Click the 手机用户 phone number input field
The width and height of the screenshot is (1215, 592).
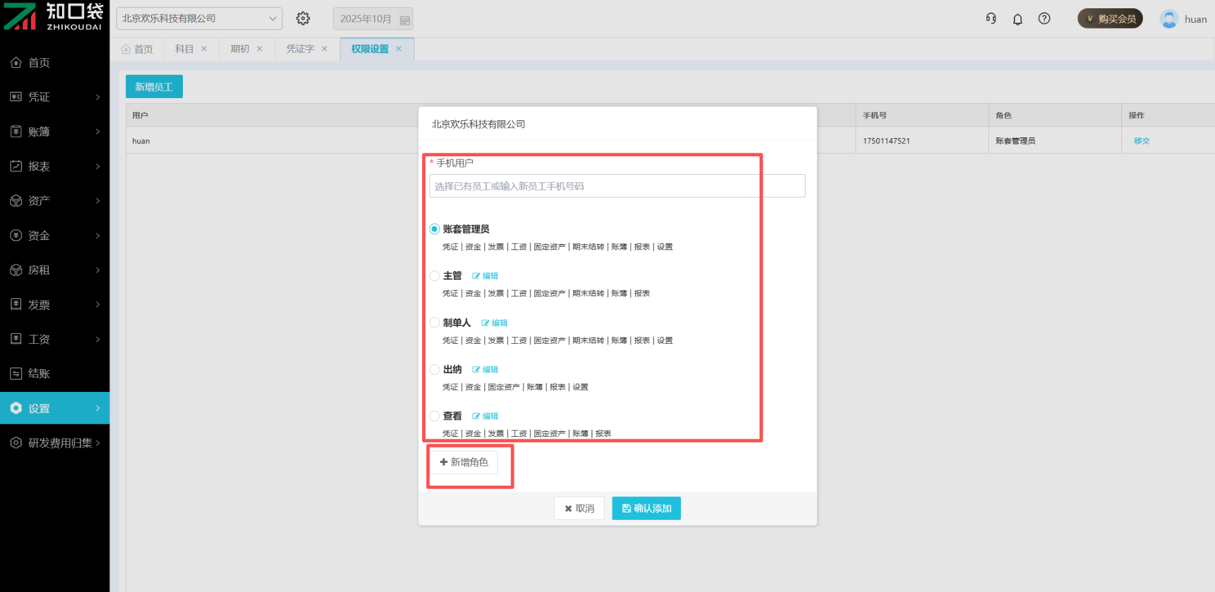point(616,186)
